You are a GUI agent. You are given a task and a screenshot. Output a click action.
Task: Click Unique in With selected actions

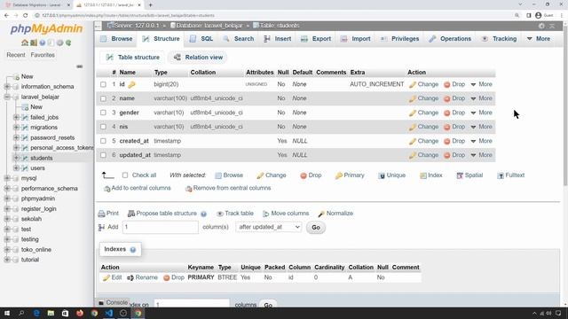tap(392, 175)
